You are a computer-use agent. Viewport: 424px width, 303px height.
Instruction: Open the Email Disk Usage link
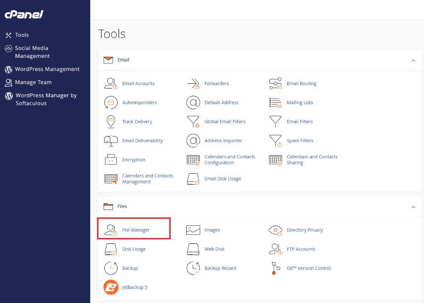[x=222, y=179]
